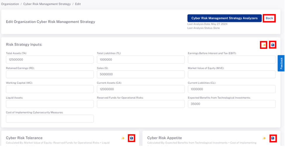285x148 pixels.
Task: Save the Risk Strategy Inputs section
Action: click(273, 45)
